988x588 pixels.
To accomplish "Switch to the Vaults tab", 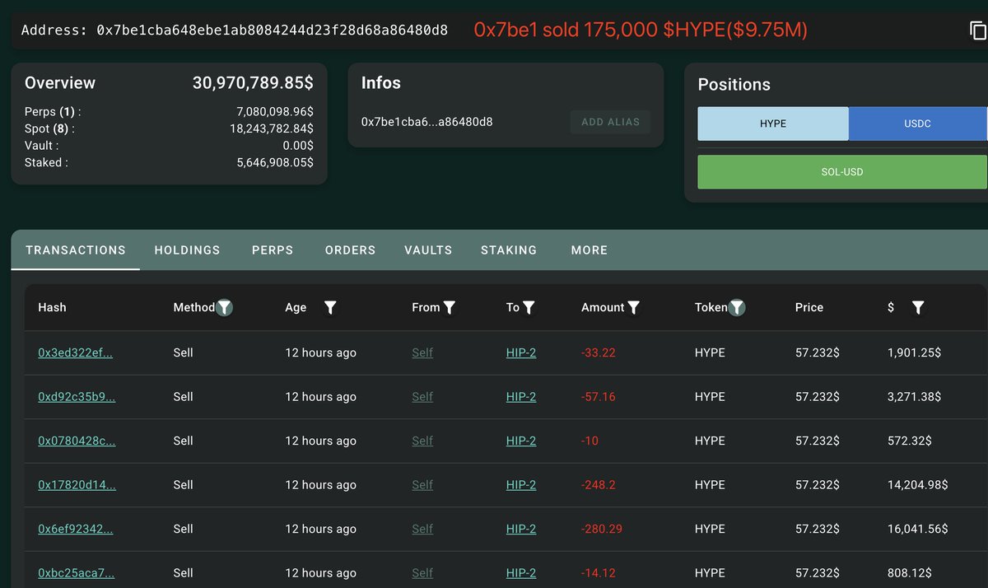I will tap(428, 250).
